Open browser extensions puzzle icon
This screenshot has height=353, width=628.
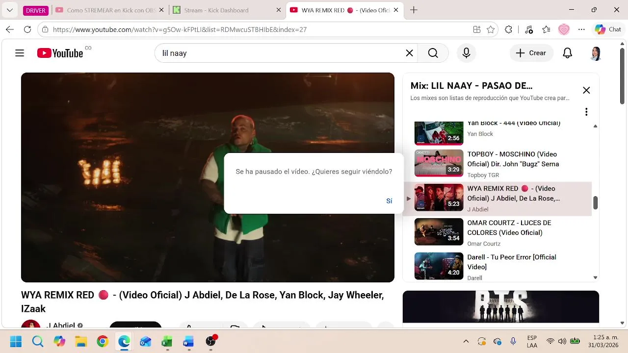tap(508, 29)
